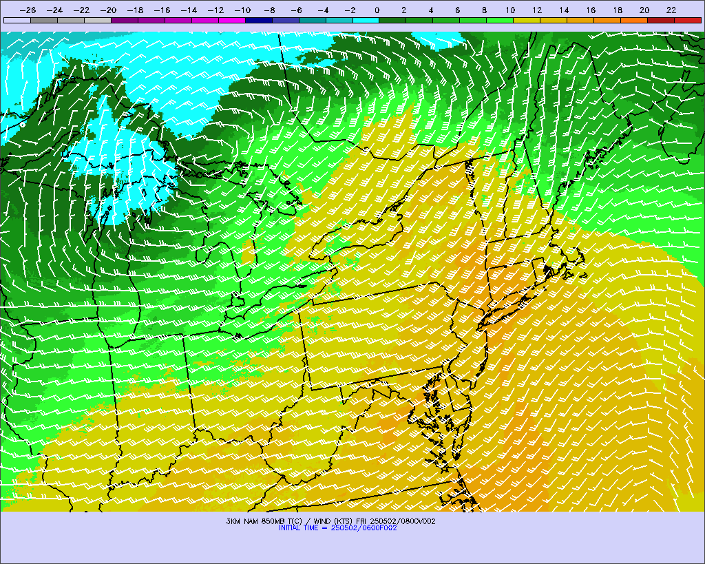Viewport: 705px width, 564px height.
Task: Click the -8 legend label
Action: [x=269, y=10]
